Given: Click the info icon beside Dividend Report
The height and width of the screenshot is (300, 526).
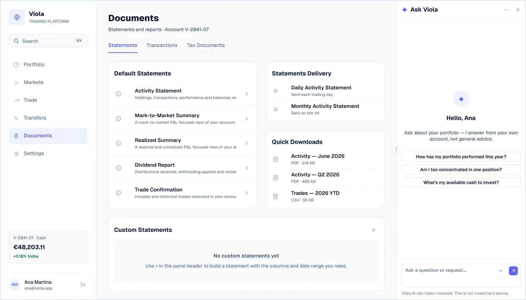Looking at the screenshot, I should coord(119,168).
